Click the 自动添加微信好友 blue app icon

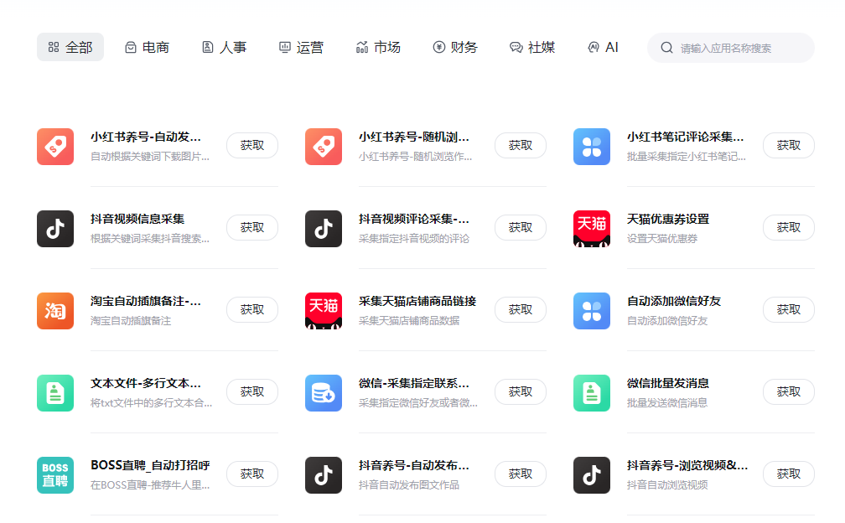(591, 311)
